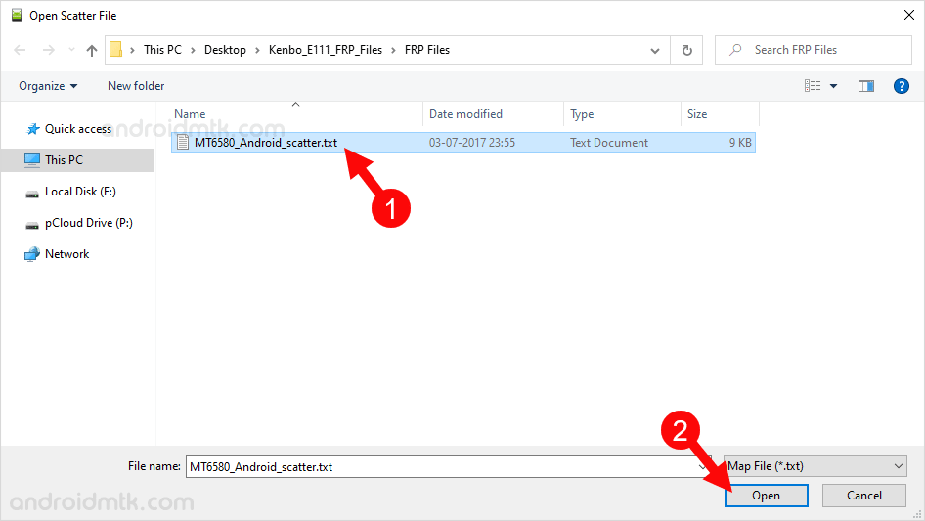The width and height of the screenshot is (925, 521).
Task: Click the Back navigation arrow
Action: point(21,50)
